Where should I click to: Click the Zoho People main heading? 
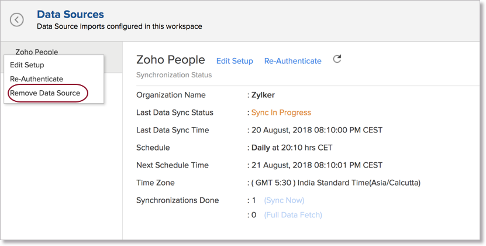pos(170,60)
